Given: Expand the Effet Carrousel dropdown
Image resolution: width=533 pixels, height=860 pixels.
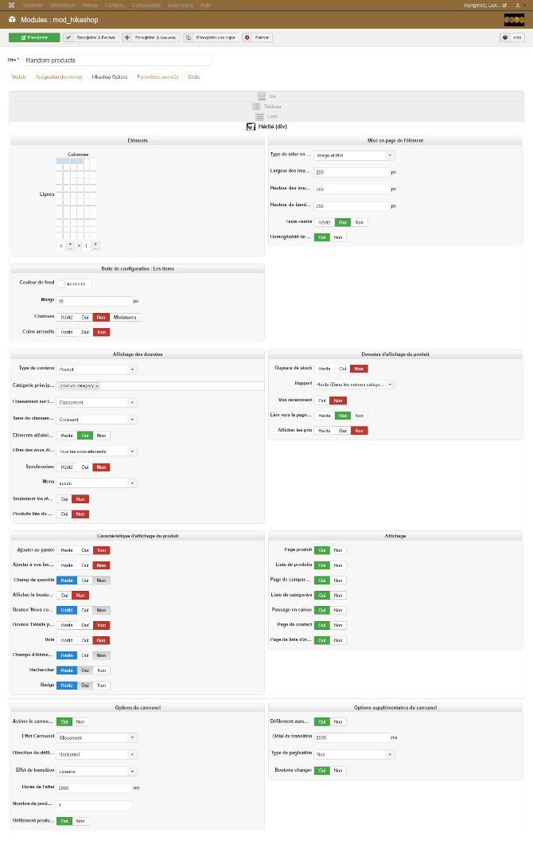Looking at the screenshot, I should click(x=97, y=737).
